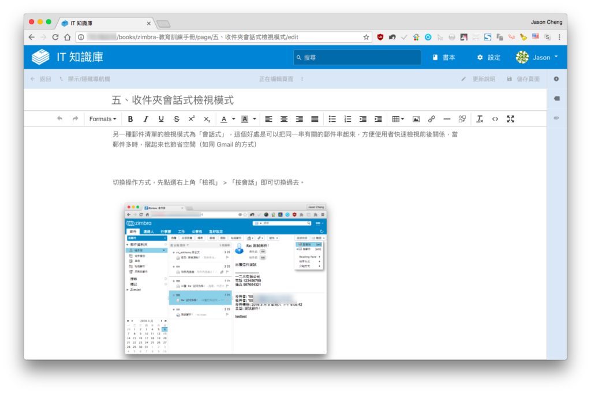Align text right
Viewport: 591px width, 394px height.
[300, 119]
